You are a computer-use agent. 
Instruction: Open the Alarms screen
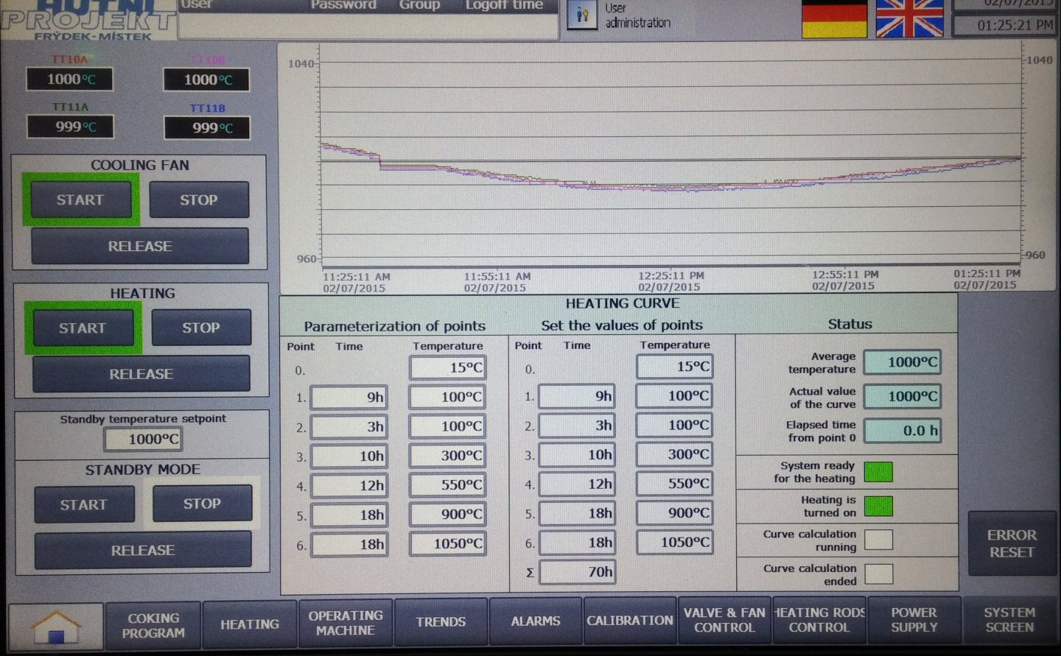536,621
